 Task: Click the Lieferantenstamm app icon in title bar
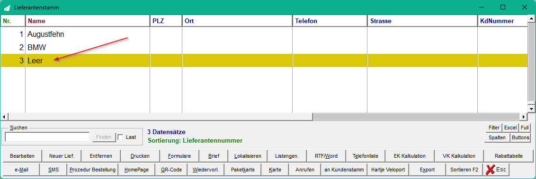click(x=7, y=7)
